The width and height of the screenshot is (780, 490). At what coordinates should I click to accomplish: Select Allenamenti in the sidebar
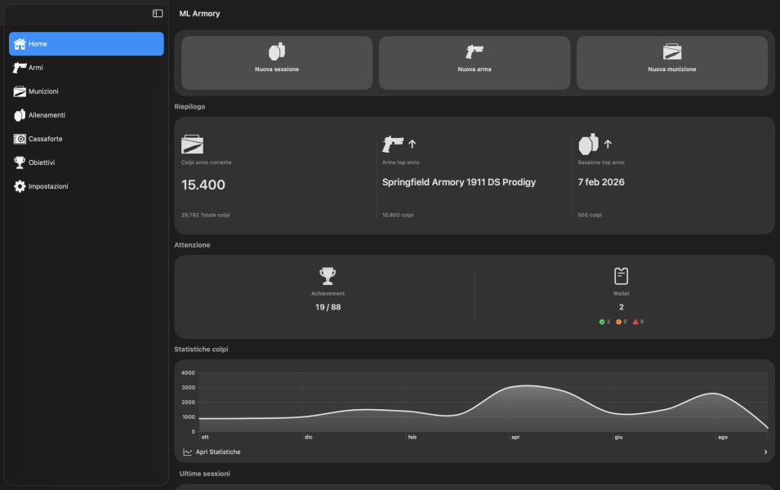click(x=86, y=115)
